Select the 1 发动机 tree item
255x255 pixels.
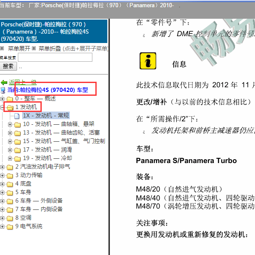tap(26, 107)
